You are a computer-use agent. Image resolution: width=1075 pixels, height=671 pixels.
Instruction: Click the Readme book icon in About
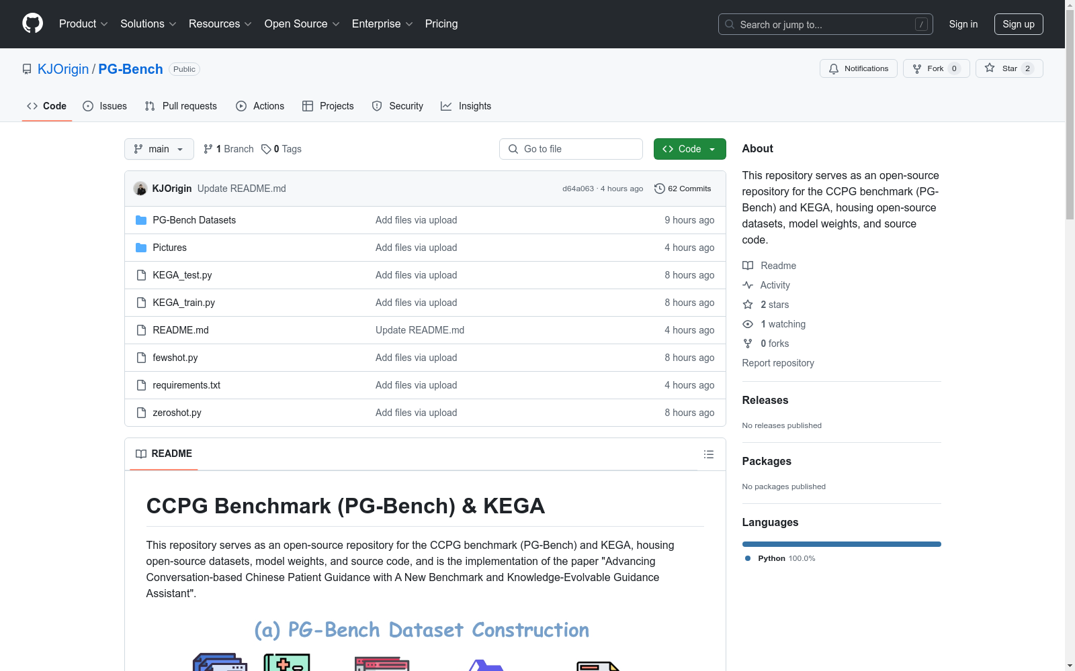pos(748,266)
